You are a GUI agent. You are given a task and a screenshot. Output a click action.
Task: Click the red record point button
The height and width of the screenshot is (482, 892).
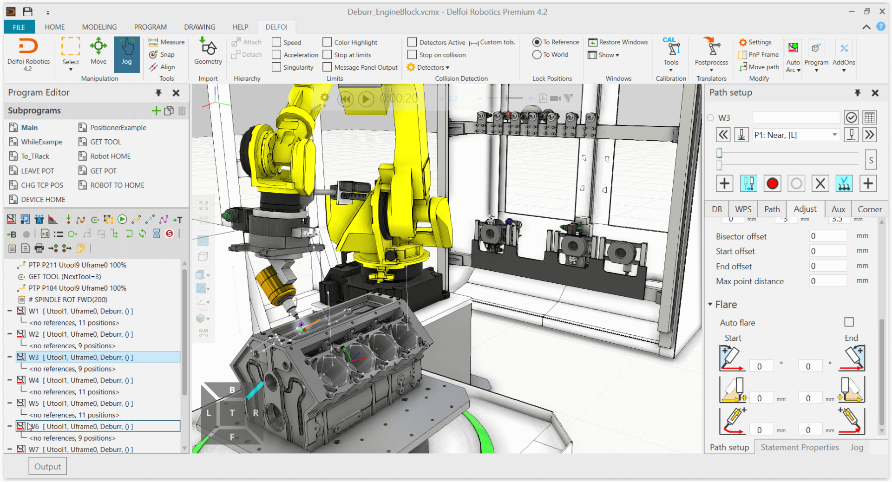(772, 183)
